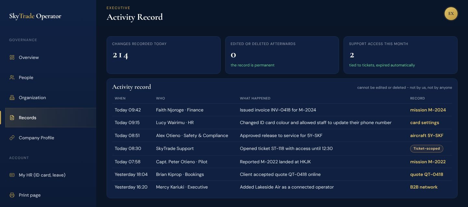The image size is (468, 207).
Task: Open the B2B network record link
Action: (424, 187)
